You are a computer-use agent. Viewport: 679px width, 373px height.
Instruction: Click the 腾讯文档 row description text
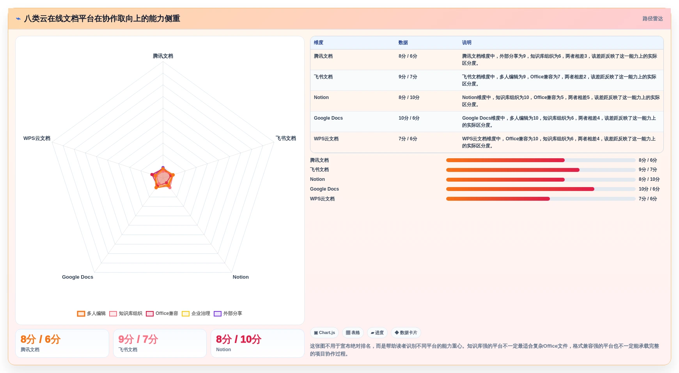pyautogui.click(x=560, y=60)
